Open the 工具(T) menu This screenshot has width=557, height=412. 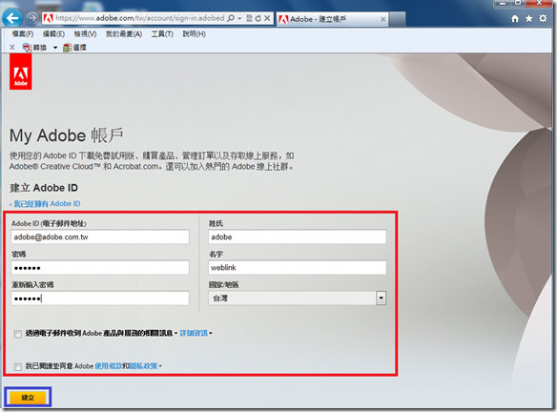point(162,34)
